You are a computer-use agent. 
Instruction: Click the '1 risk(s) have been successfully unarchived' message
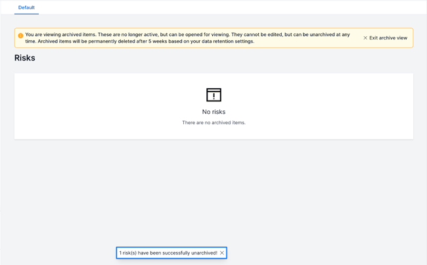(168, 253)
